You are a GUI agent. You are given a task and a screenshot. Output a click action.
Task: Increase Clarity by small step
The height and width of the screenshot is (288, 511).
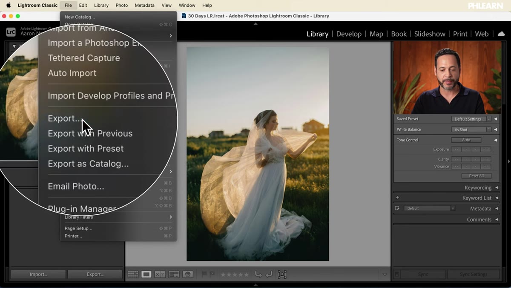[476, 159]
